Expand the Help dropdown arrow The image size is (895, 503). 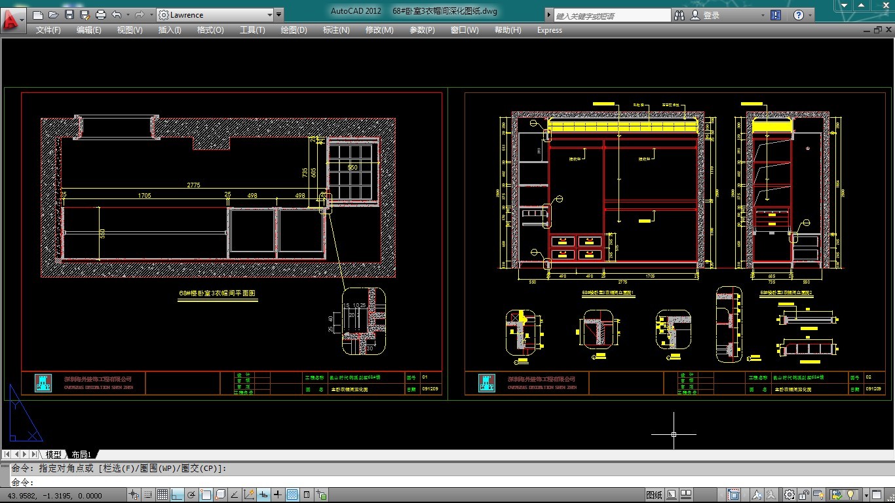810,15
